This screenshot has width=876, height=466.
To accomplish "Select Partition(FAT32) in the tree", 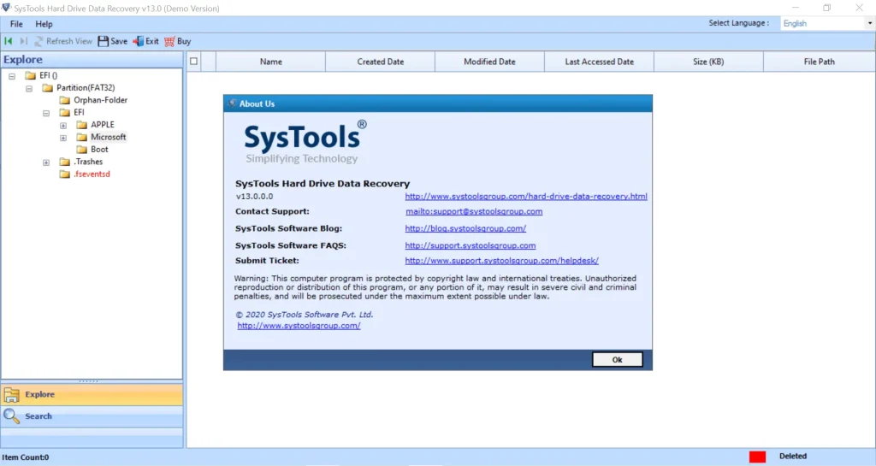I will (86, 87).
